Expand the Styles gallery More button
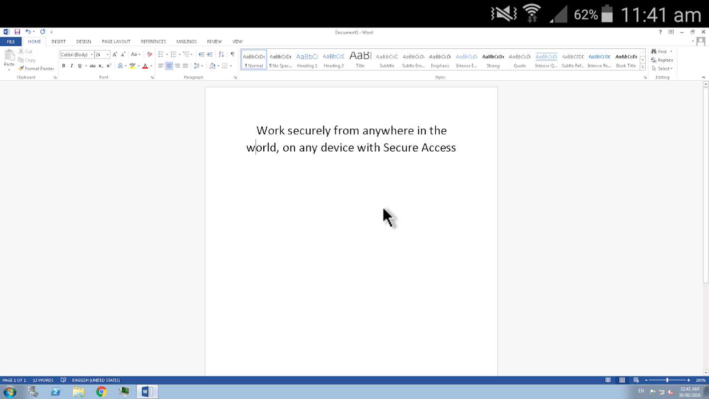The width and height of the screenshot is (709, 399). [643, 67]
